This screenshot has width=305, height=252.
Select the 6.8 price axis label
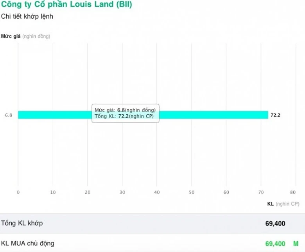(9, 115)
